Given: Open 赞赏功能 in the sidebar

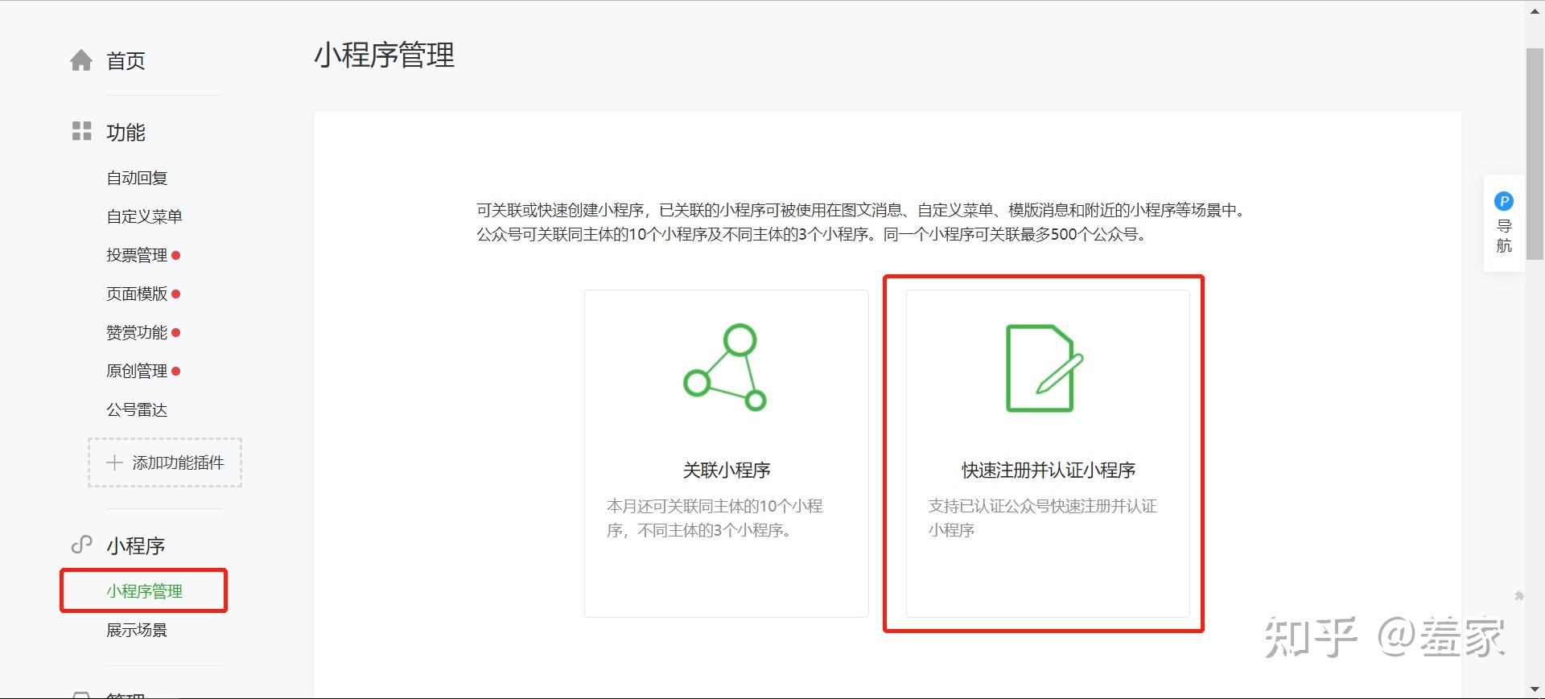Looking at the screenshot, I should [137, 332].
